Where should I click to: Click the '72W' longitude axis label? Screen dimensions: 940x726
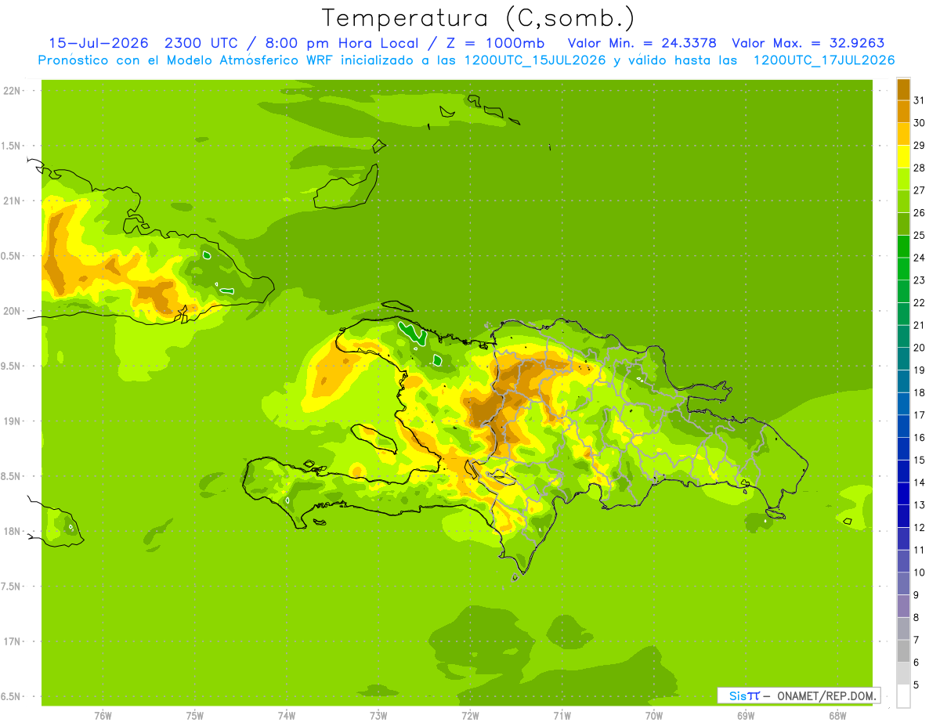[470, 717]
